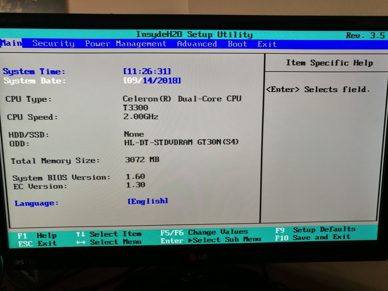Image resolution: width=388 pixels, height=291 pixels.
Task: Switch to Power Management tab
Action: click(x=126, y=44)
